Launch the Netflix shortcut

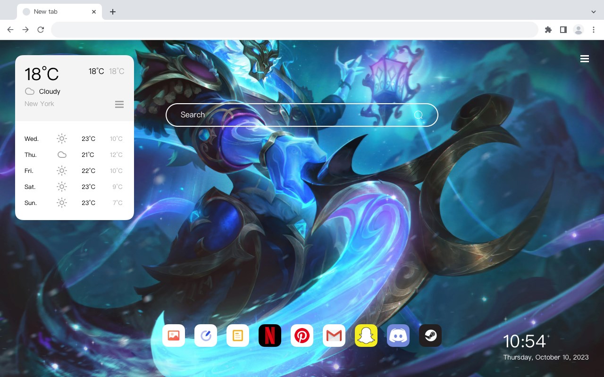click(270, 336)
